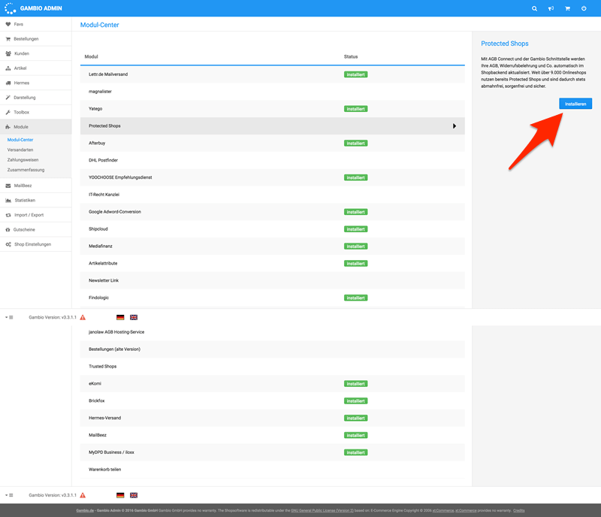
Task: Open the Zahlungsweisen submenu item
Action: click(23, 160)
